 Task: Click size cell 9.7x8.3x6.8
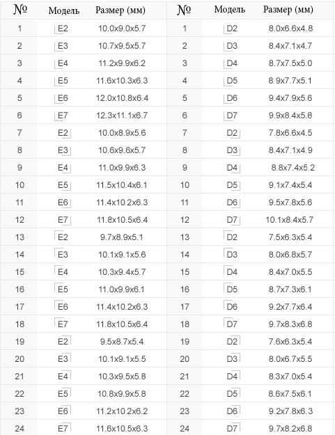click(290, 324)
